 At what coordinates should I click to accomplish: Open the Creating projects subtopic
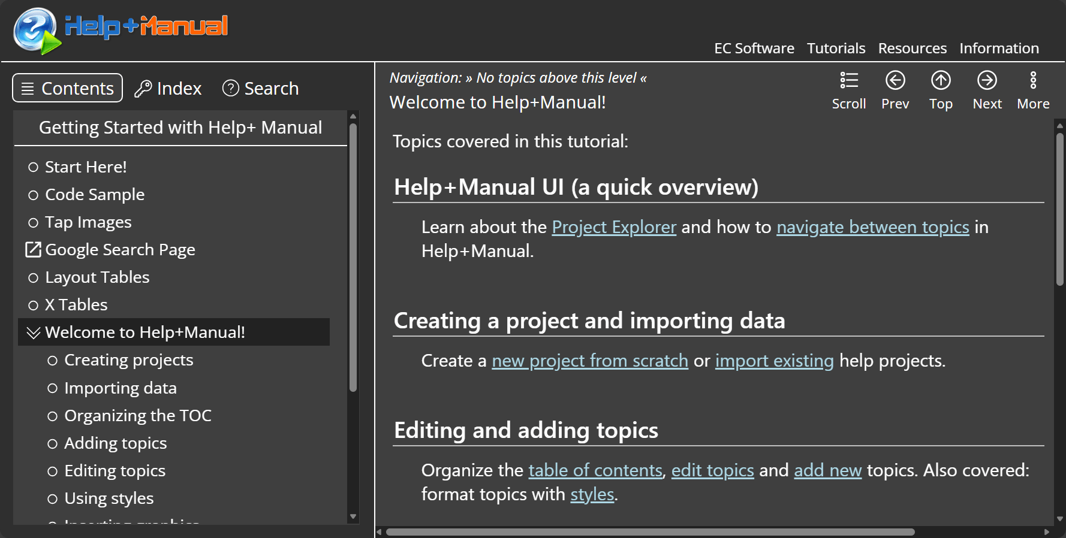[129, 360]
